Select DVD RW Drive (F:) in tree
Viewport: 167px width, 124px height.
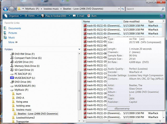point(25,54)
